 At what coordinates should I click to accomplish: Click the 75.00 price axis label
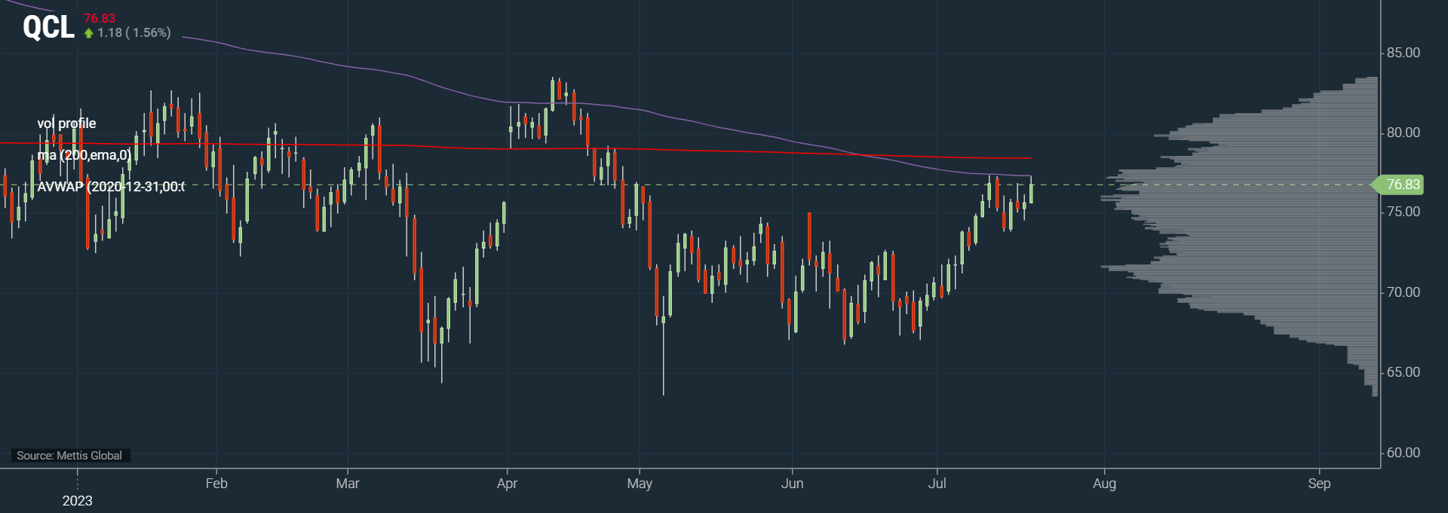tap(1404, 212)
